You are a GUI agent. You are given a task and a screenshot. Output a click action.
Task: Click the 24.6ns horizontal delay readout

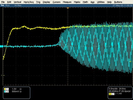coord(122,89)
